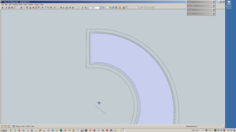Viewport: 236px width, 132px height.
Task: Select the Eraser tool
Action: coord(21,7)
